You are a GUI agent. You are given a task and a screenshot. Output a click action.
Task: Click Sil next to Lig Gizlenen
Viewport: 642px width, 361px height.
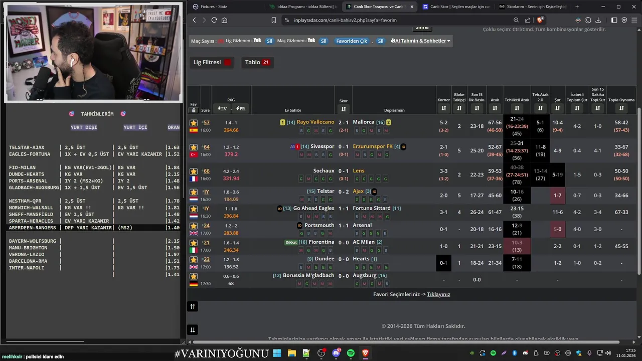pyautogui.click(x=269, y=41)
